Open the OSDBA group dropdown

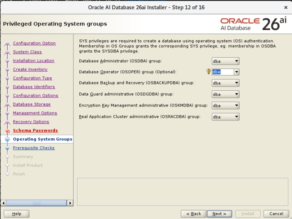click(225, 61)
